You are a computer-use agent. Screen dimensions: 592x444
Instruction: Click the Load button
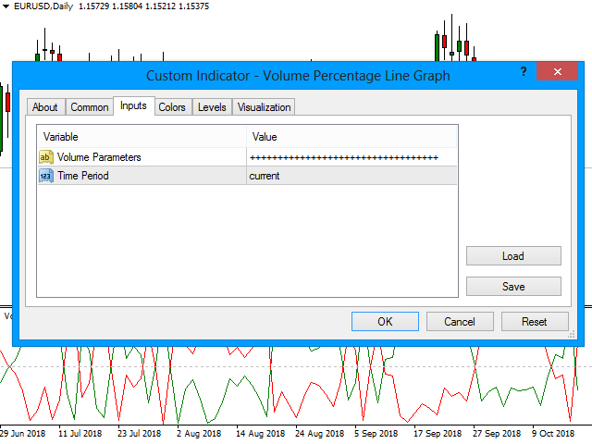pyautogui.click(x=513, y=256)
